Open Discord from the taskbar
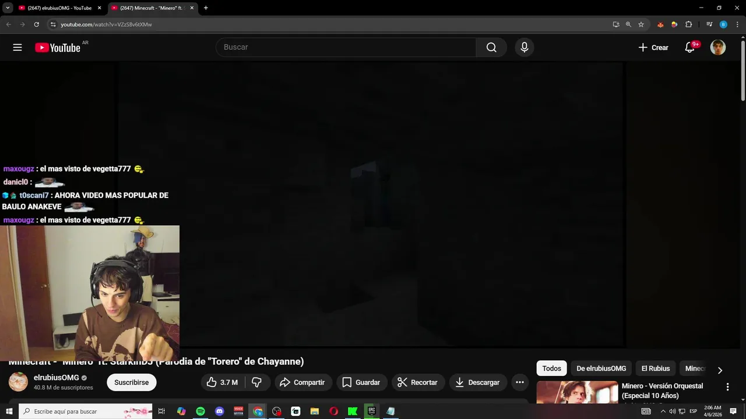Screen dimensions: 746x419 [220, 411]
